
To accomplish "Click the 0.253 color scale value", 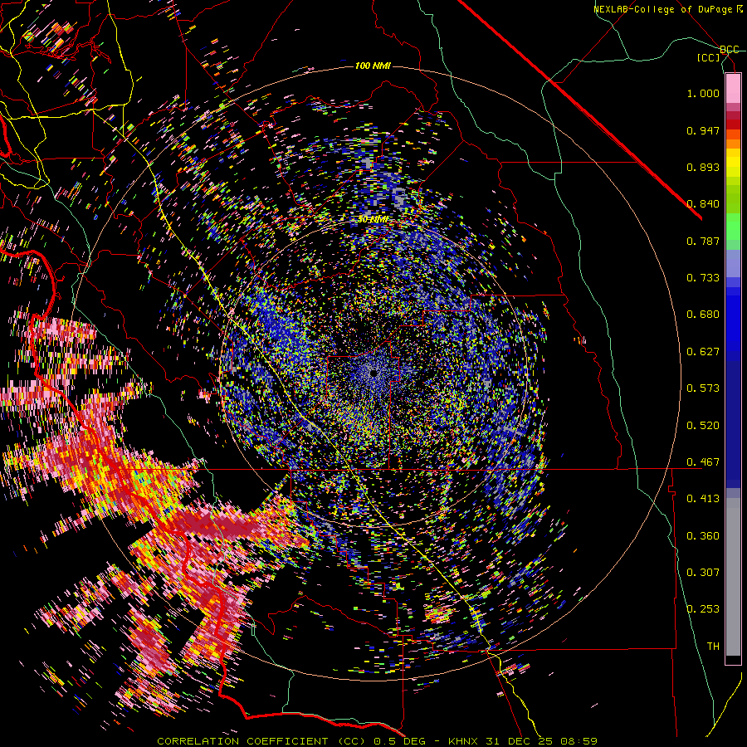I will [x=703, y=609].
